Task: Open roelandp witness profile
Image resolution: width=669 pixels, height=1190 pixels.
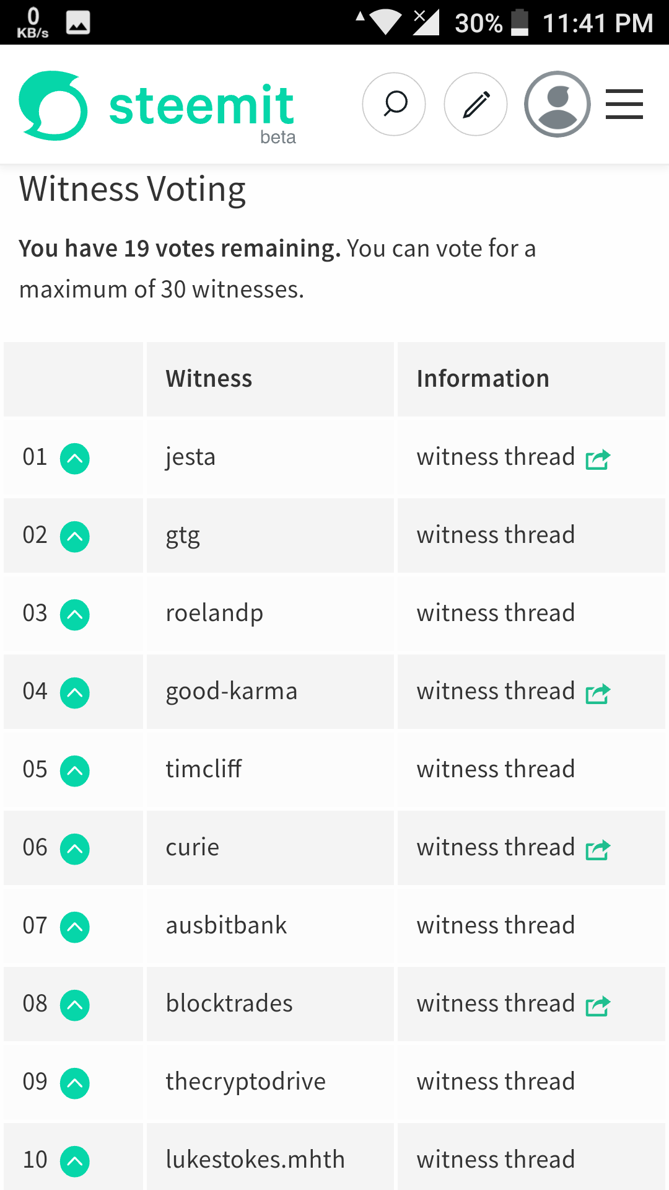Action: (x=214, y=613)
